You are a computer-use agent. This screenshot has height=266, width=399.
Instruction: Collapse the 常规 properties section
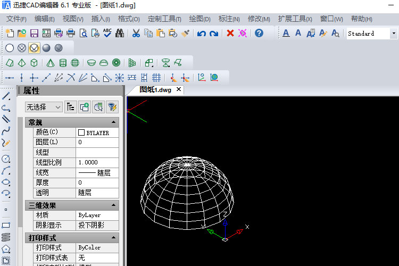(113, 122)
